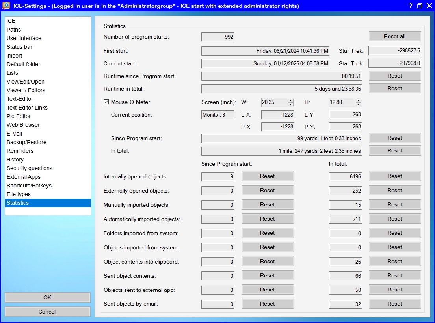Reset Internally opened objects since program start

tap(267, 176)
